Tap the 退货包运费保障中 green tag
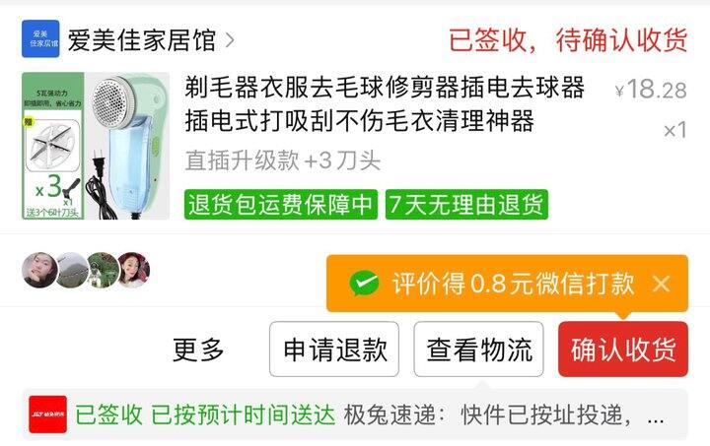 [281, 205]
